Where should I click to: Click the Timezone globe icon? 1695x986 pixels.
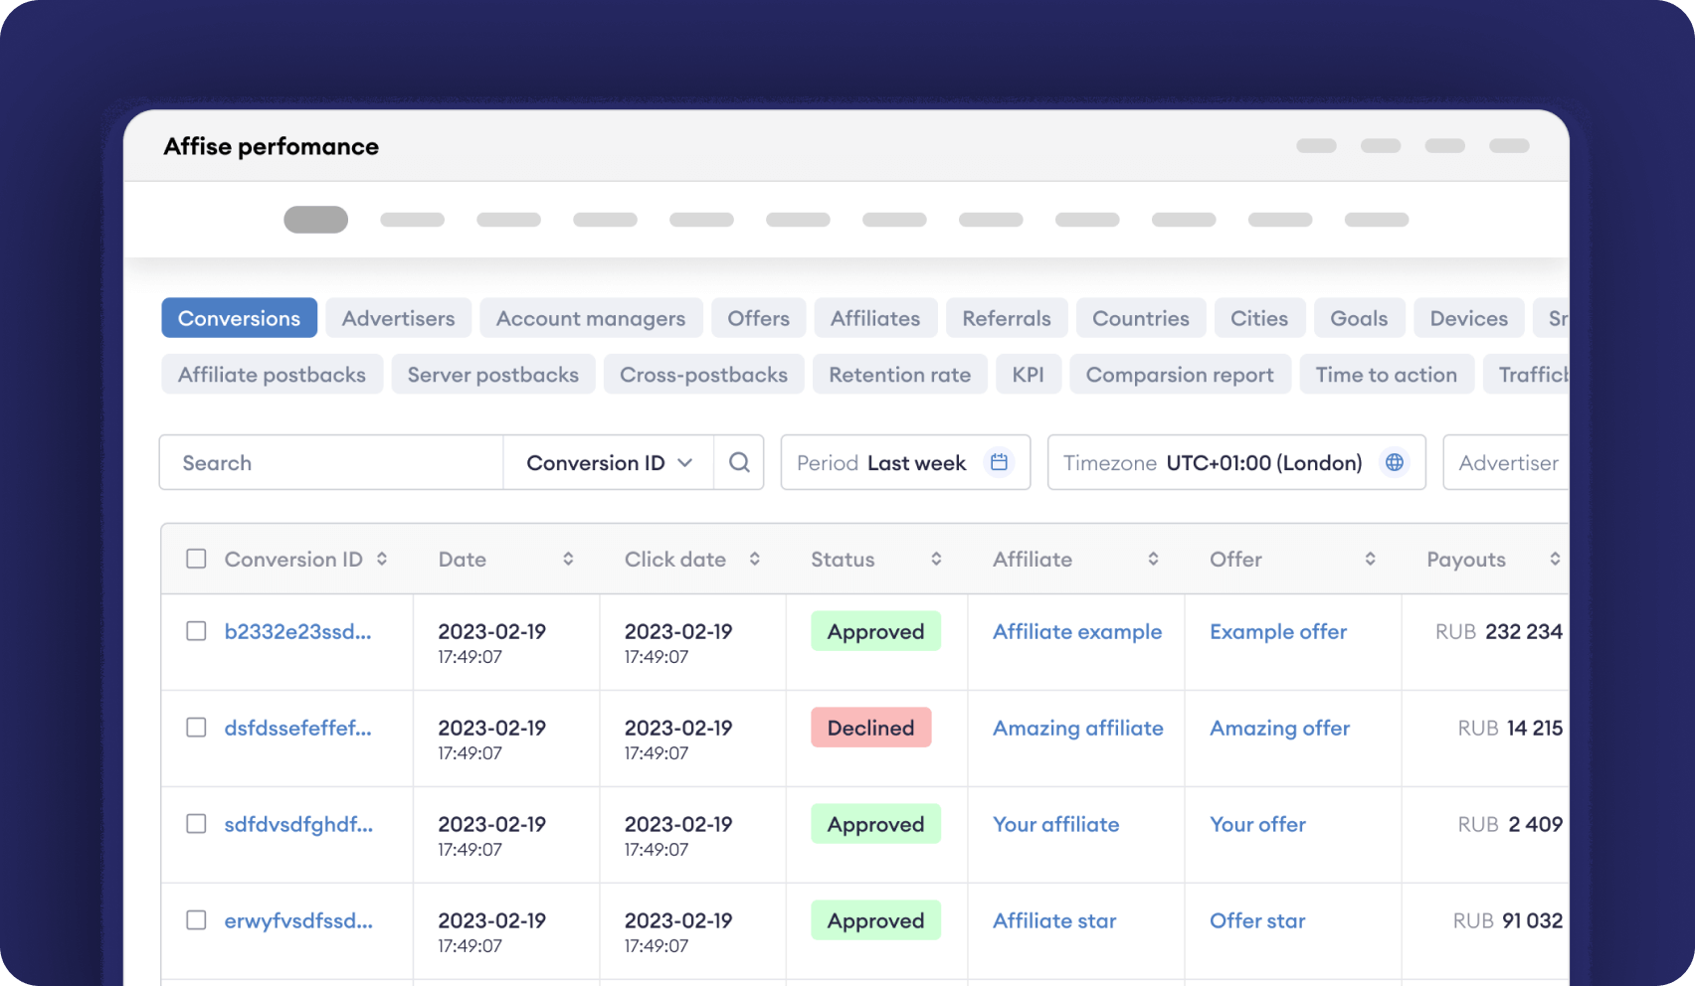point(1395,462)
